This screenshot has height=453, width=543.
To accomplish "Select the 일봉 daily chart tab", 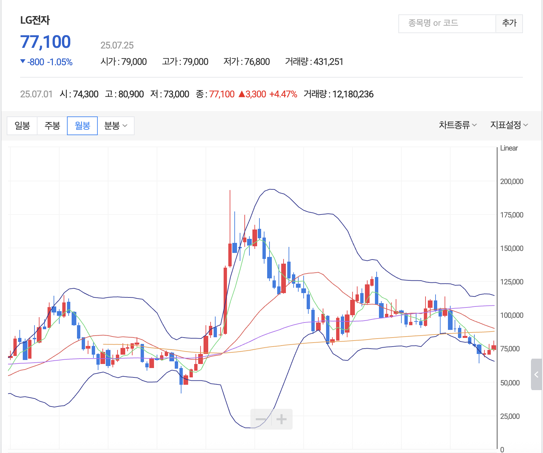I will 22,126.
